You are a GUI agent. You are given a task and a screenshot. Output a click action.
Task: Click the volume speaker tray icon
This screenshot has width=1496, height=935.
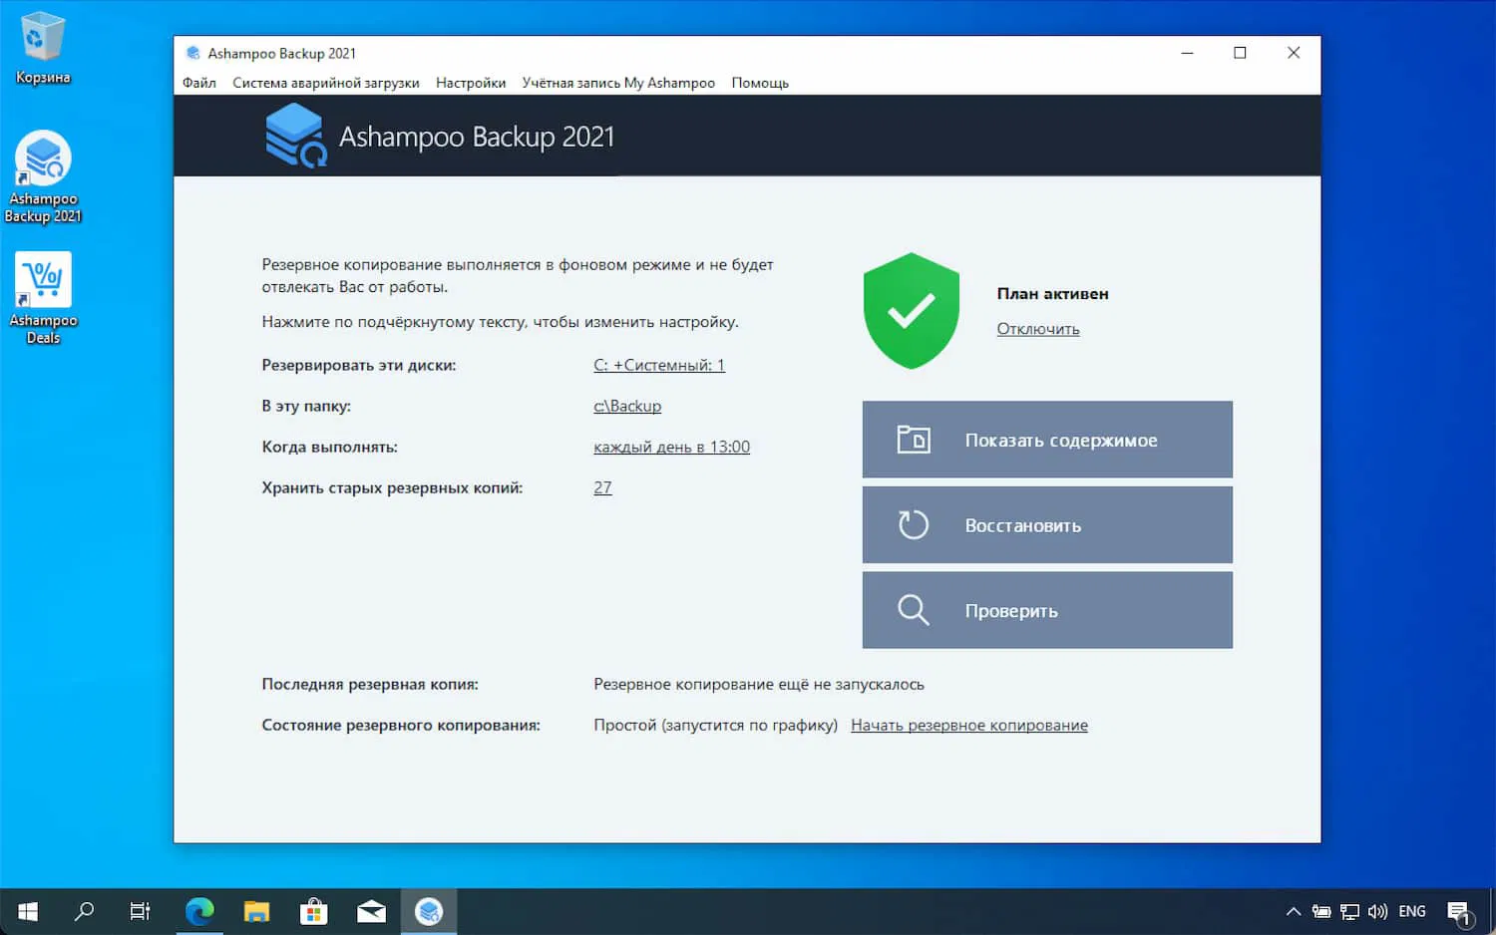tap(1378, 911)
